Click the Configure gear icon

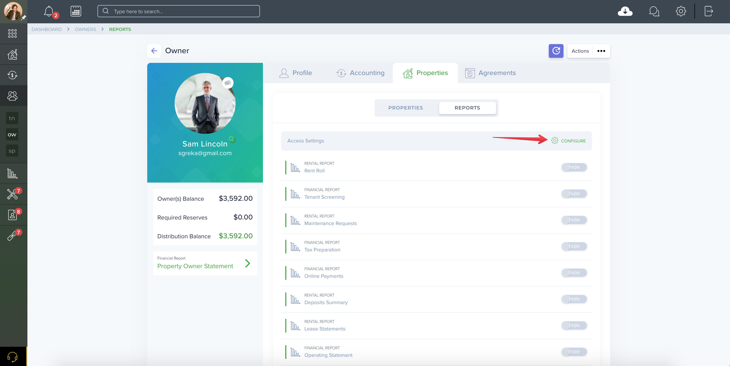pyautogui.click(x=555, y=141)
